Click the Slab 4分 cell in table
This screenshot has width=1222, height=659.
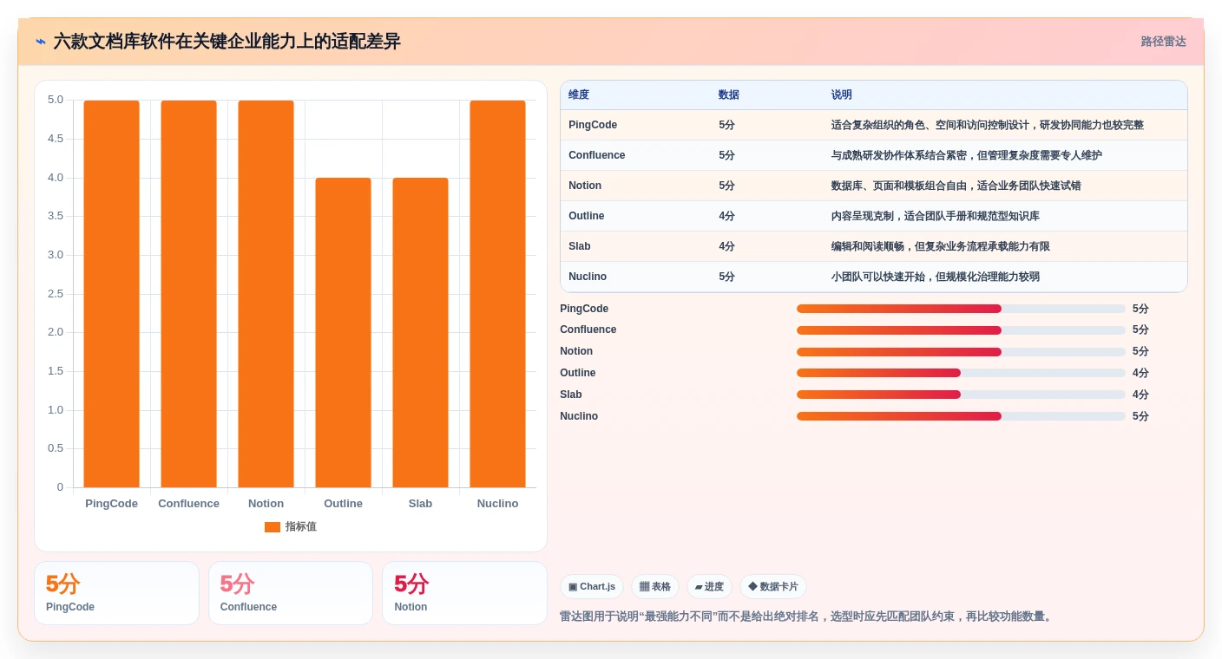727,246
